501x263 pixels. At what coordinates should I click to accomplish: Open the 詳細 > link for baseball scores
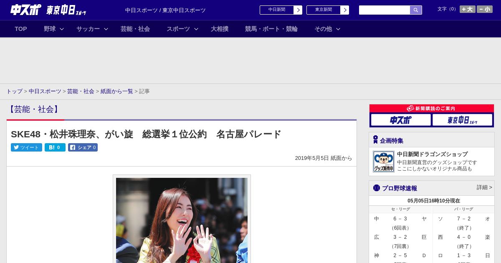point(484,187)
